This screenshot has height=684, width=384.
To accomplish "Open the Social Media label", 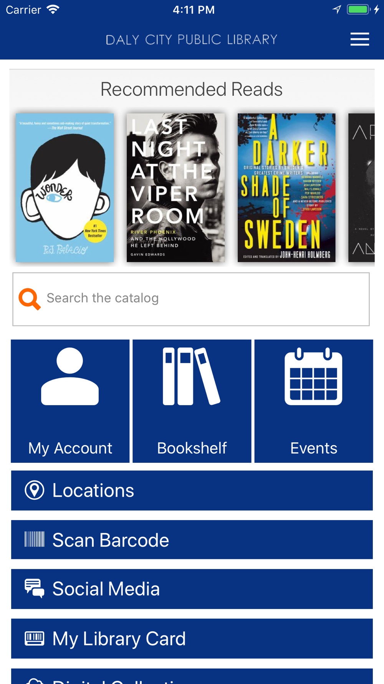I will 106,589.
